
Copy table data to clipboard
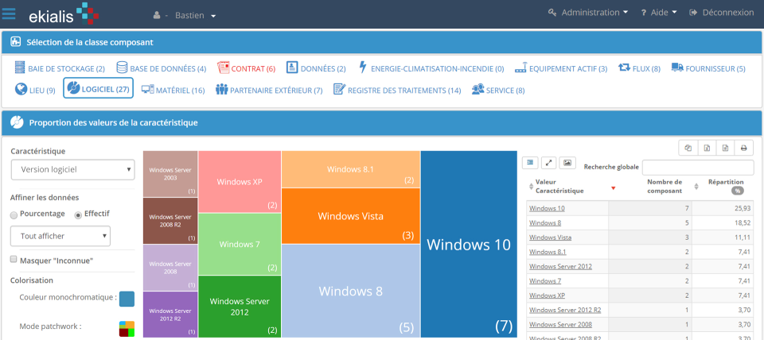(688, 149)
